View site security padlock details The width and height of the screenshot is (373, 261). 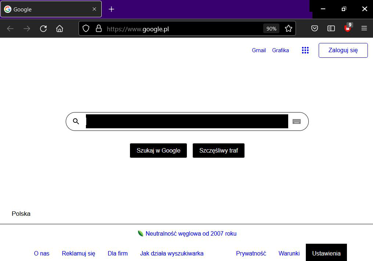pyautogui.click(x=99, y=29)
